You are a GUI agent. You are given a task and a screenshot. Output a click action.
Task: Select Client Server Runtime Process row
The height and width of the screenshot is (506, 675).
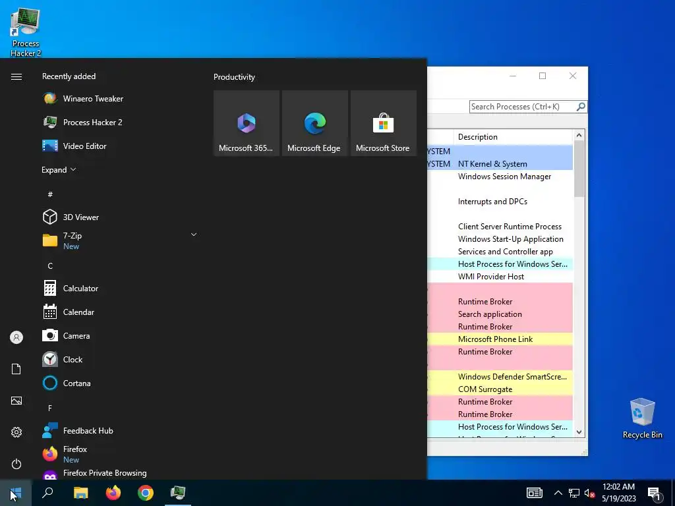pyautogui.click(x=500, y=227)
